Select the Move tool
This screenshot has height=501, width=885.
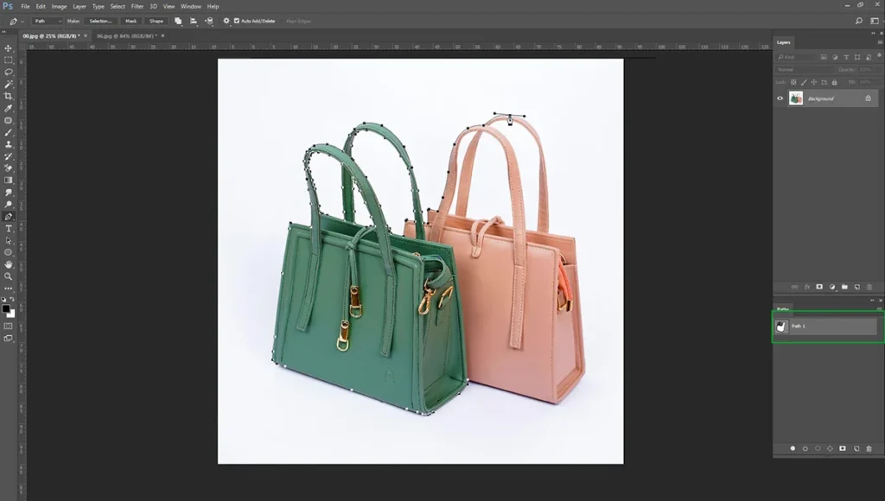(9, 48)
